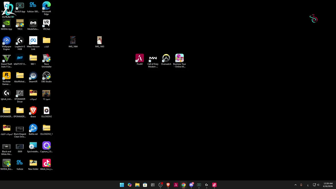This screenshot has height=189, width=336.
Task: Switch input language from system tray
Action: point(308,185)
